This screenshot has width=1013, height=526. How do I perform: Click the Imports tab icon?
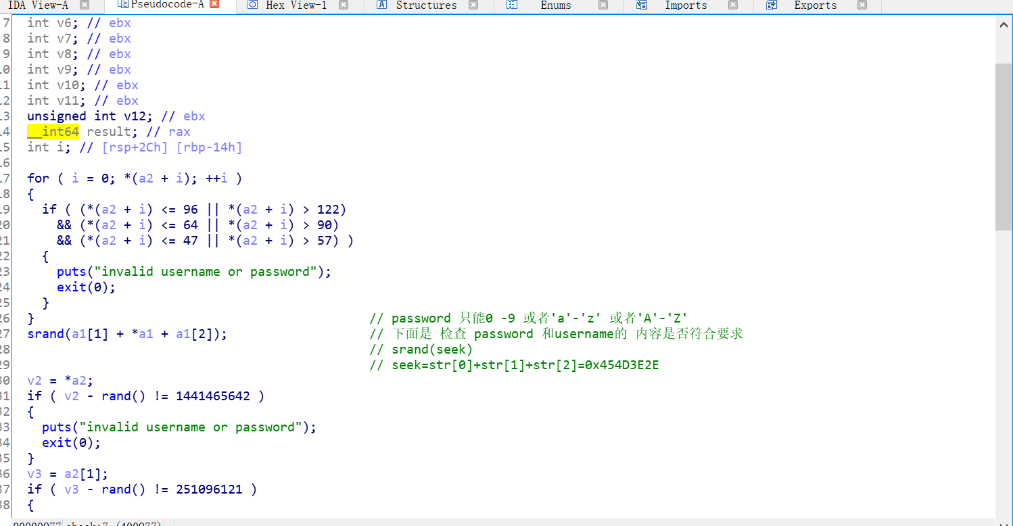point(641,6)
